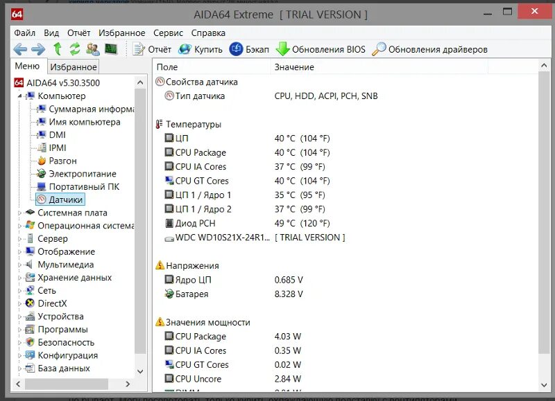Click the Программы programs icon

30,329
